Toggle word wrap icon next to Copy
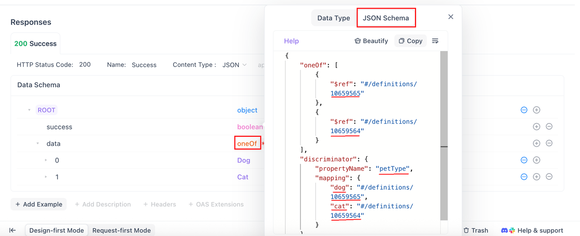Viewport: 580px width, 236px height. [x=435, y=41]
